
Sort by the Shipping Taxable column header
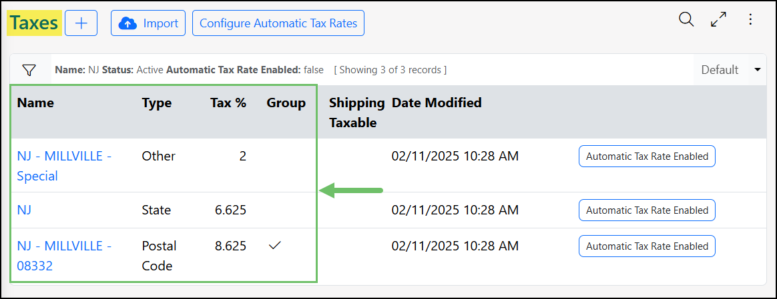tap(356, 113)
